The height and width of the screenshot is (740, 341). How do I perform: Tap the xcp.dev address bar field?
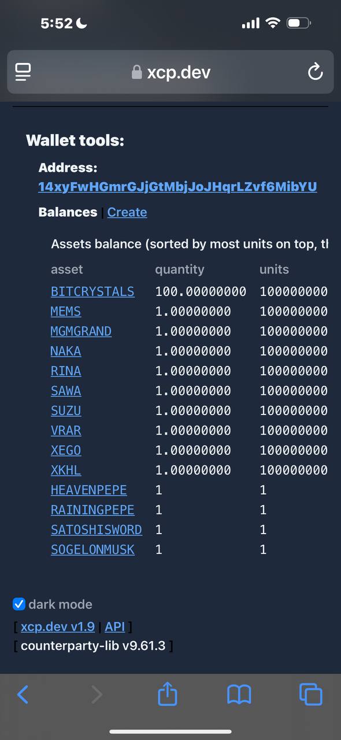(170, 72)
